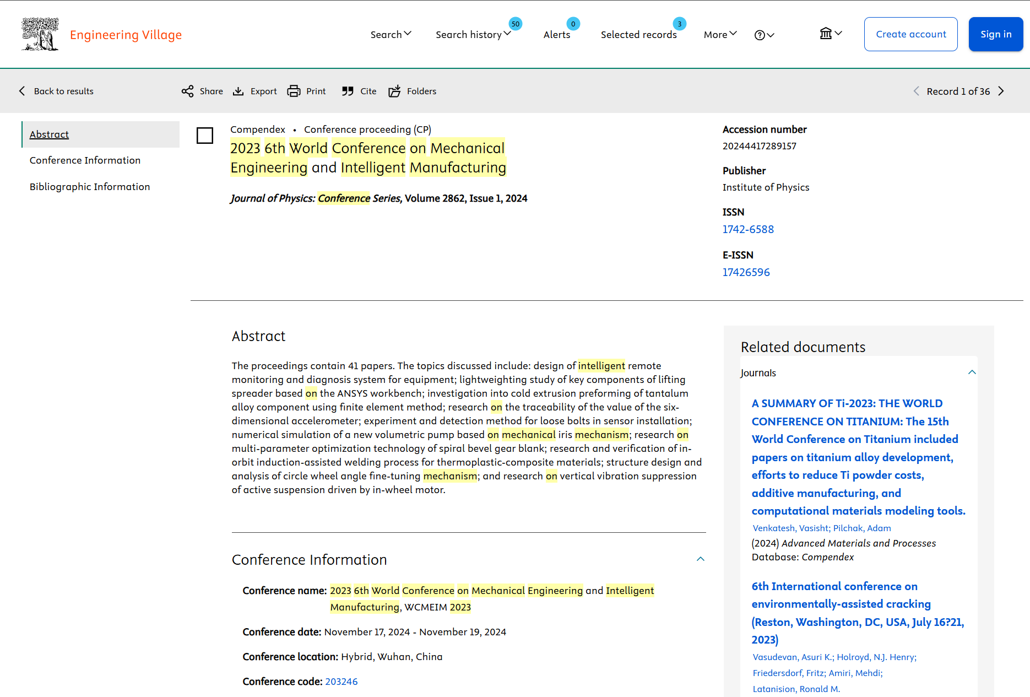This screenshot has width=1030, height=697.
Task: Click the record title 2023 6th World Conference
Action: tap(368, 158)
